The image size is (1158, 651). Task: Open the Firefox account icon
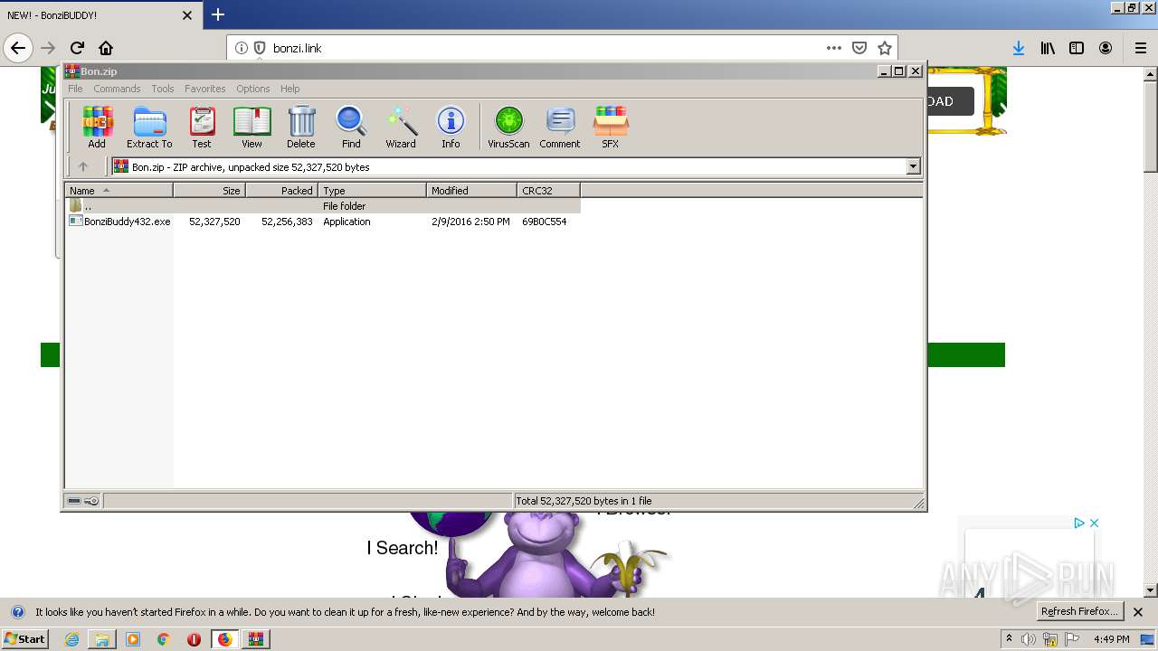coord(1106,48)
